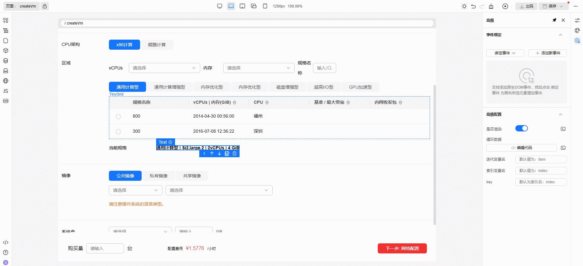Click the clear canvas broom icon
The width and height of the screenshot is (583, 266).
tap(491, 6)
